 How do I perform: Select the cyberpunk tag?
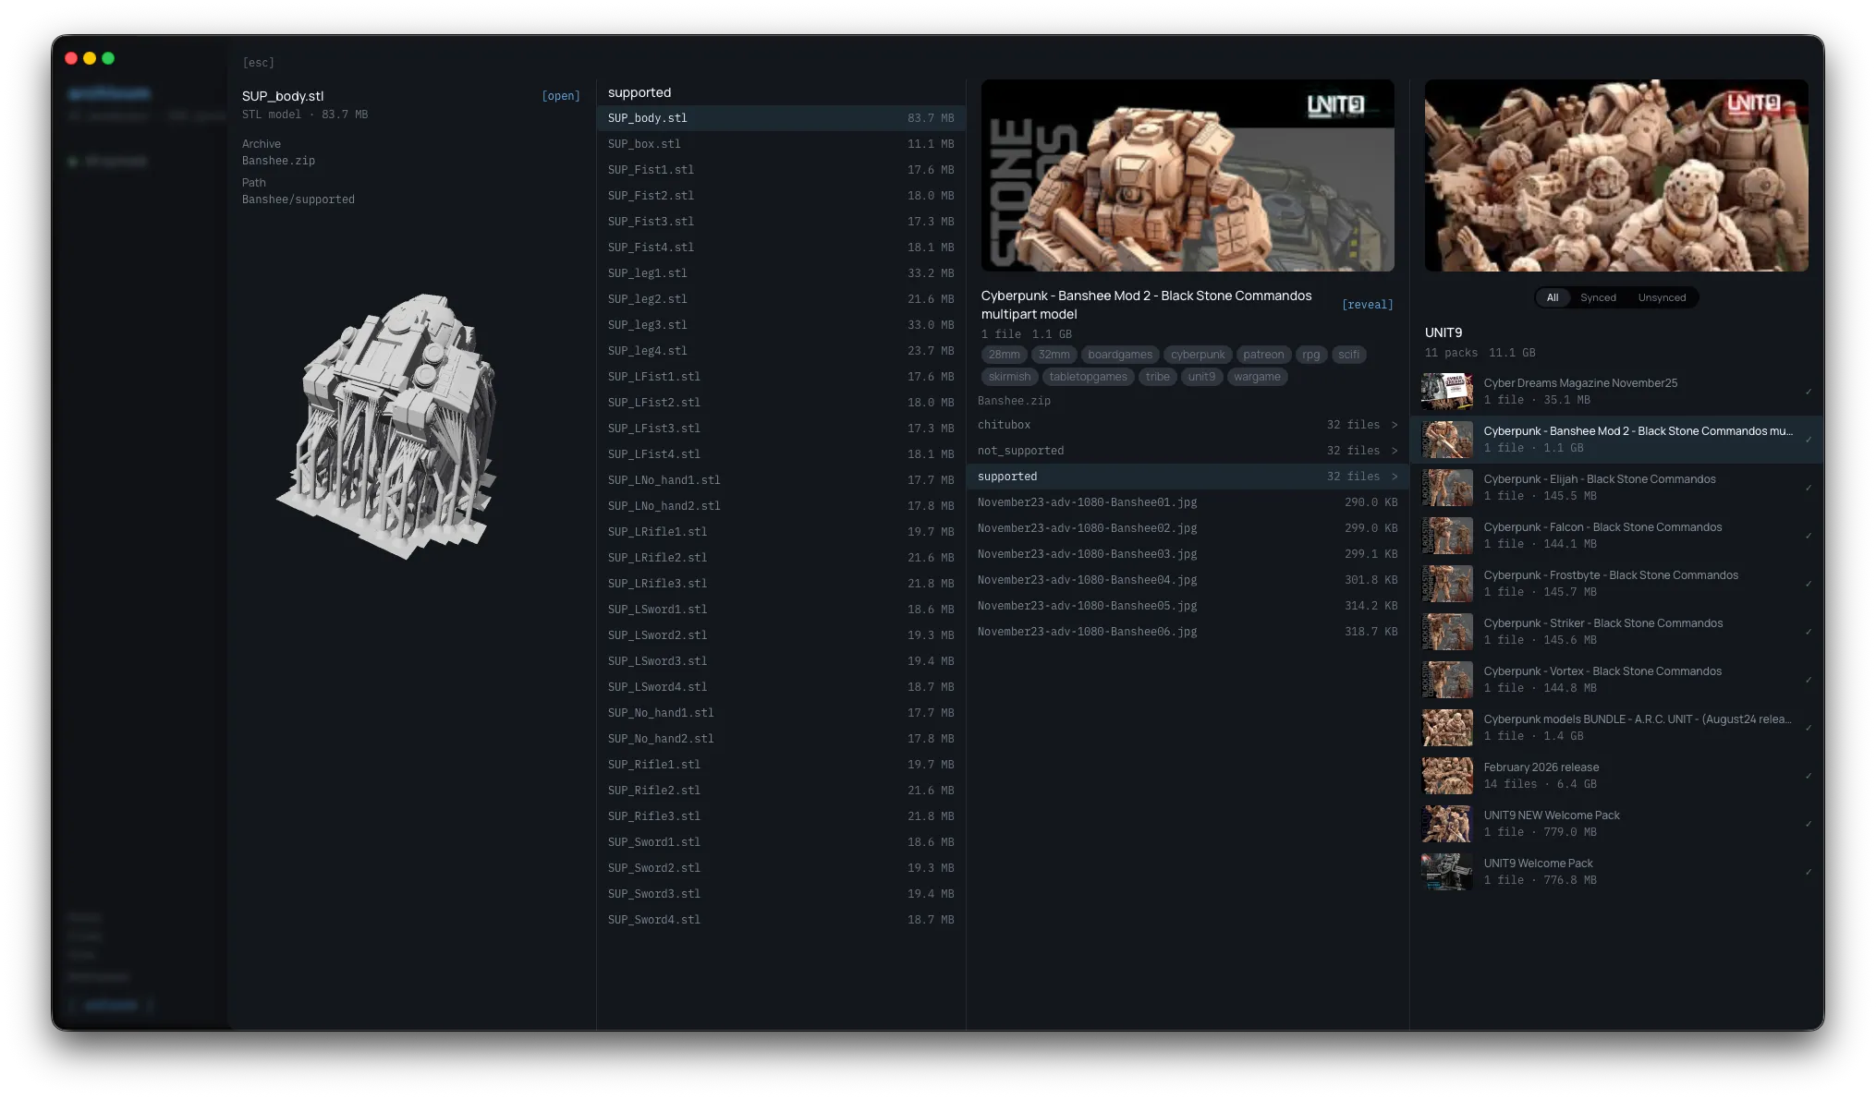1198,355
